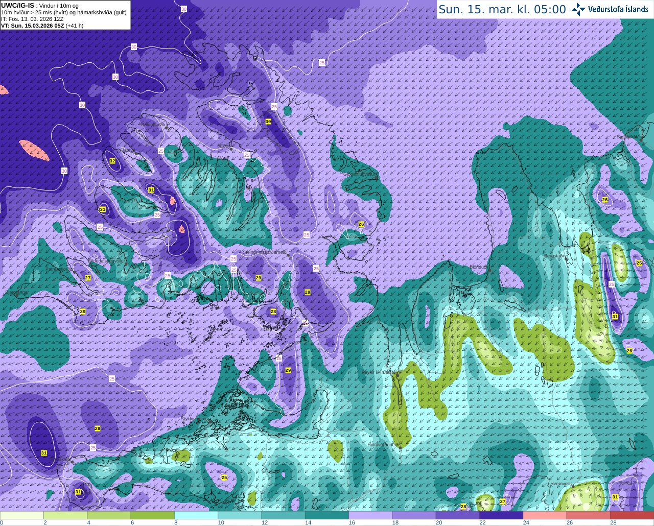Pick the 24–26 m/s pink legend swatch
The width and height of the screenshot is (654, 526).
pos(545,515)
